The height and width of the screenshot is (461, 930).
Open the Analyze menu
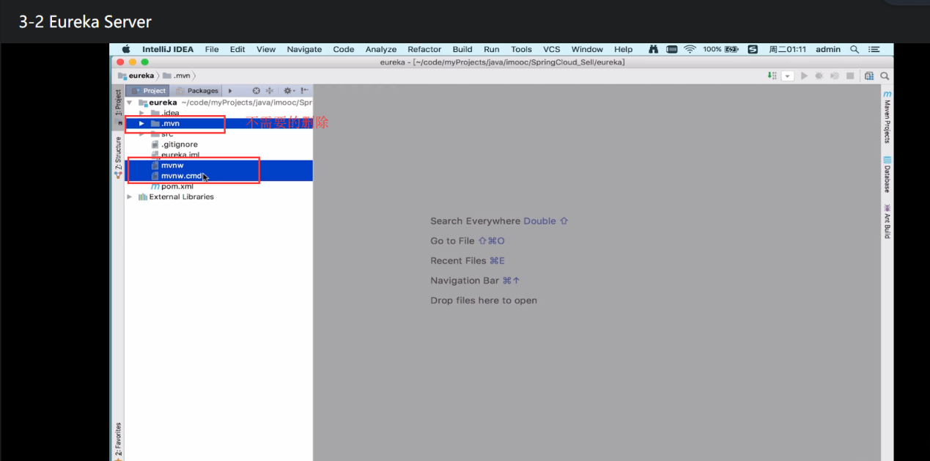click(381, 49)
